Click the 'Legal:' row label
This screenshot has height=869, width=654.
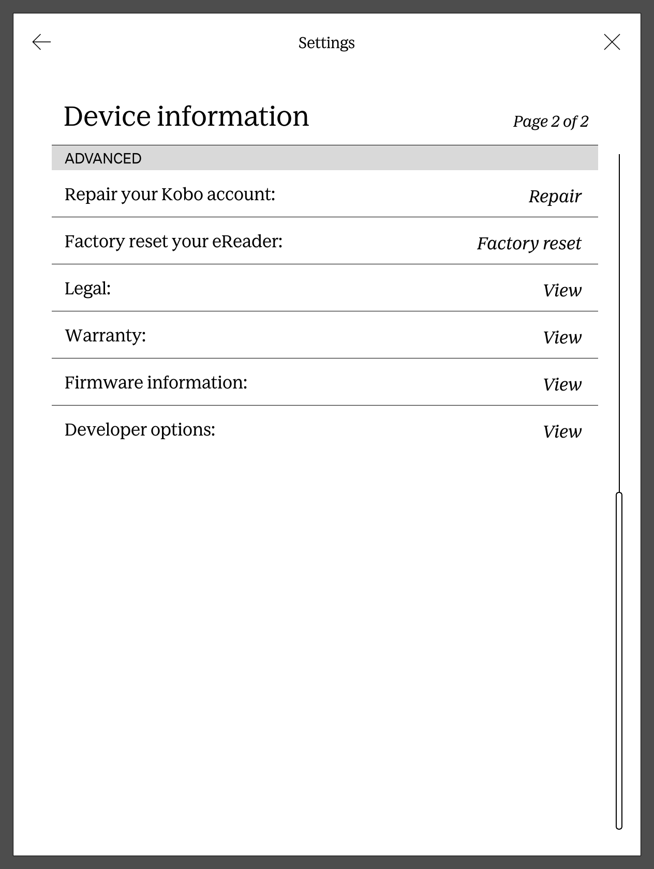[x=87, y=289]
